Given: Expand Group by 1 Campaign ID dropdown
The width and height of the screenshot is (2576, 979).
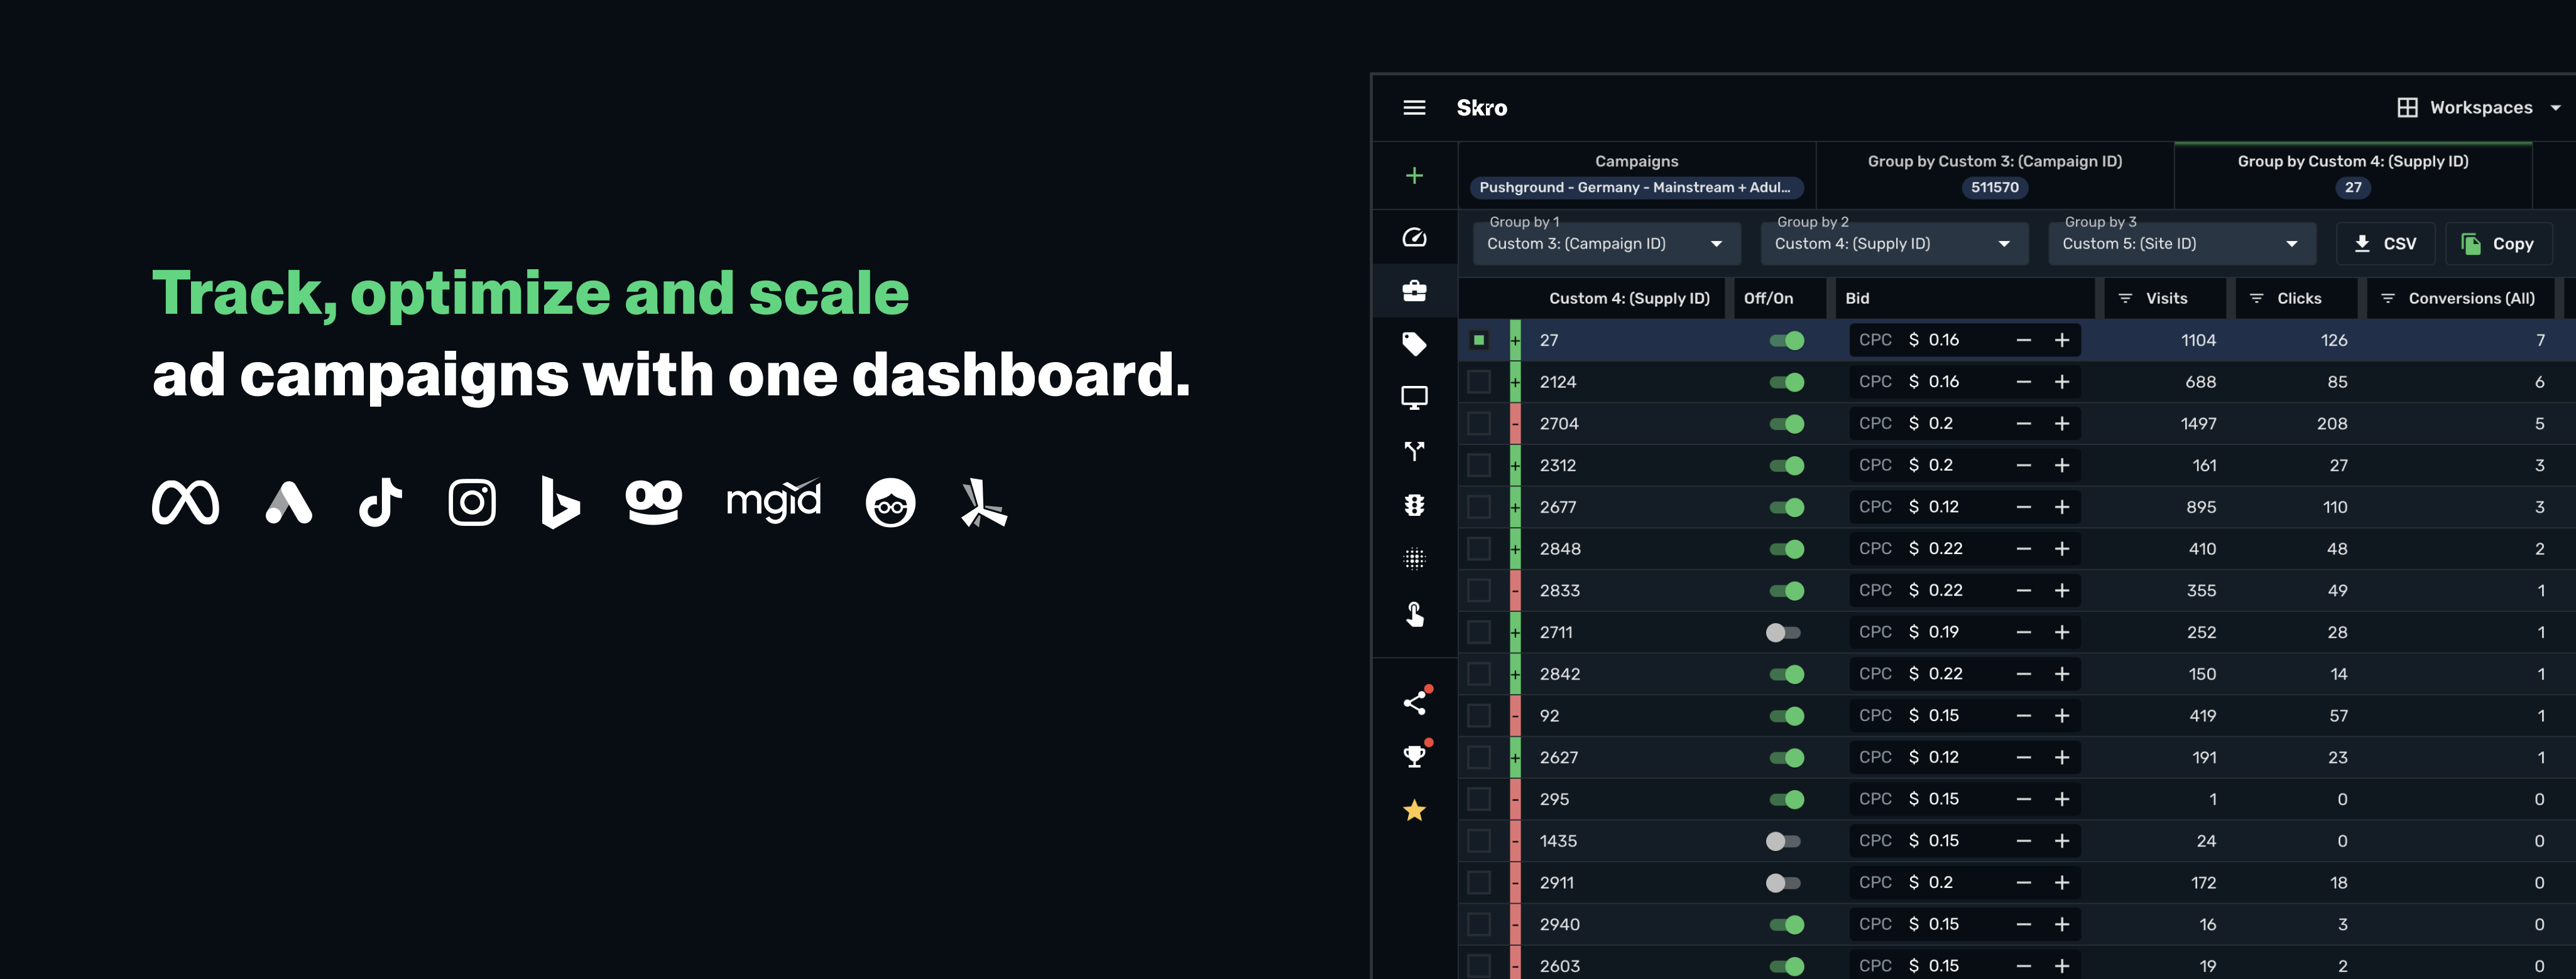Looking at the screenshot, I should click(x=1606, y=243).
